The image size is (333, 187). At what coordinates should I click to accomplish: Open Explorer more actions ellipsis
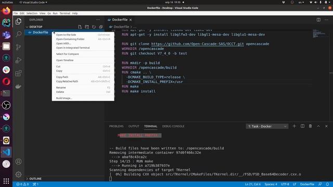(x=98, y=20)
